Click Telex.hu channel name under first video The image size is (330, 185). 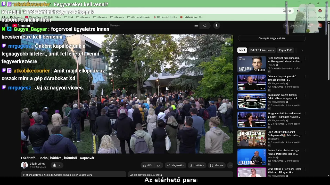[271, 65]
